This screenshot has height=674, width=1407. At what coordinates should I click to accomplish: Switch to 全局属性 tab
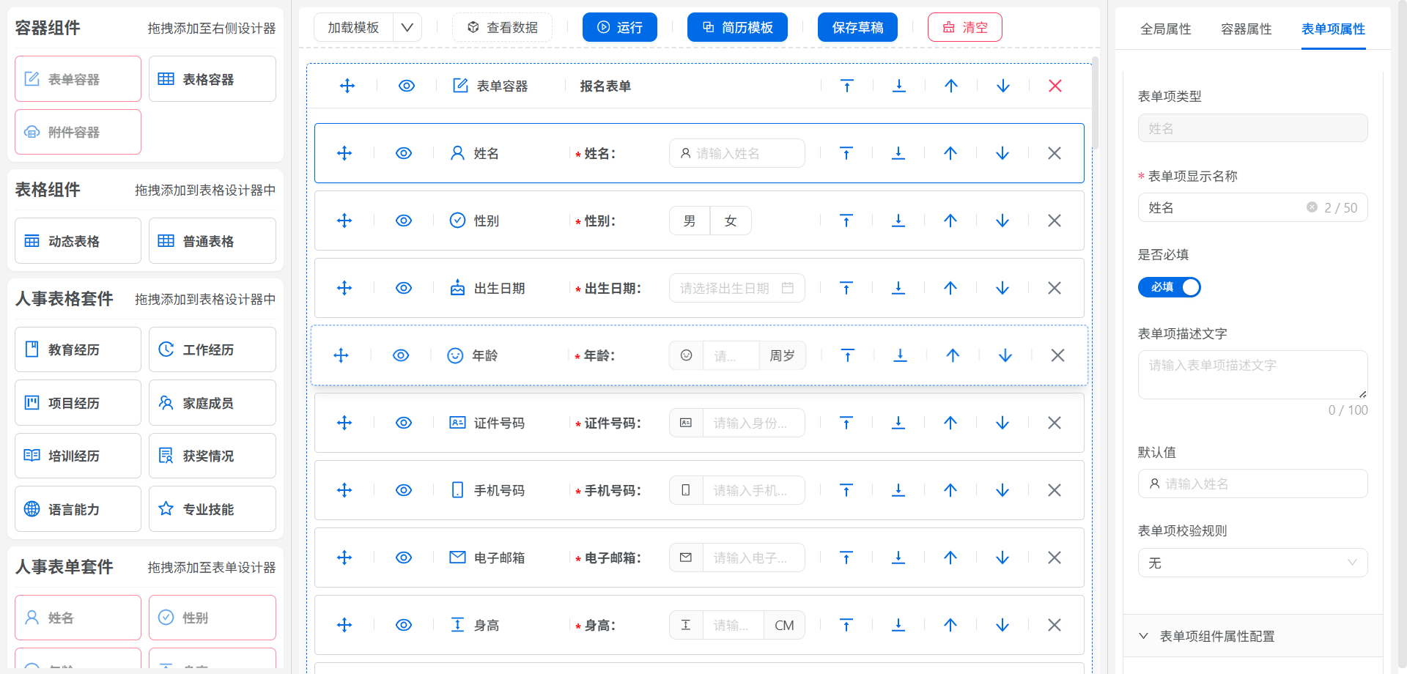(1165, 29)
